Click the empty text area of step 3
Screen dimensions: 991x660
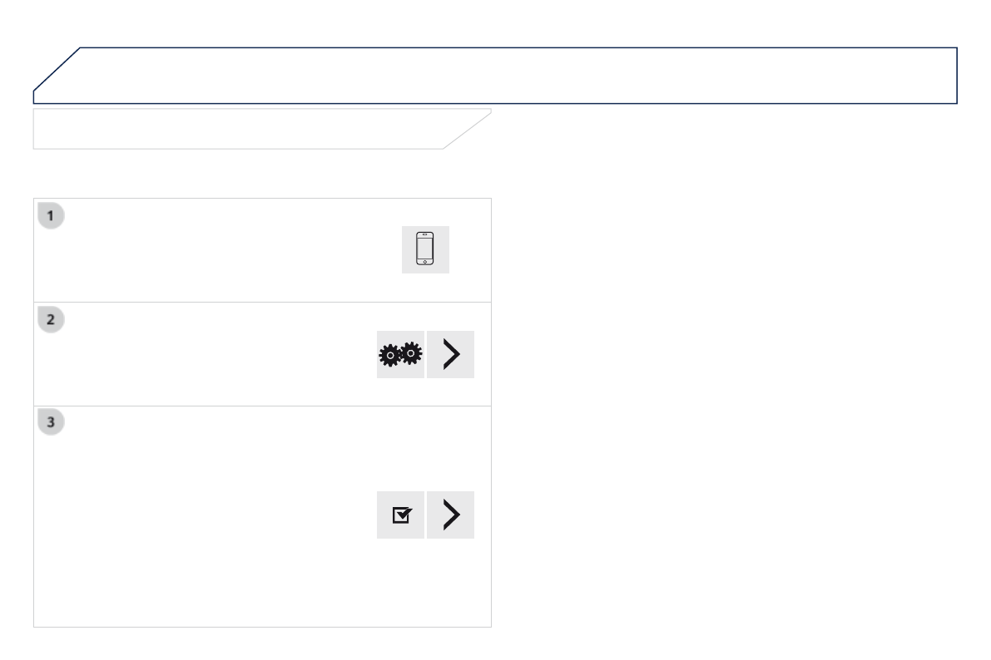pos(208,515)
